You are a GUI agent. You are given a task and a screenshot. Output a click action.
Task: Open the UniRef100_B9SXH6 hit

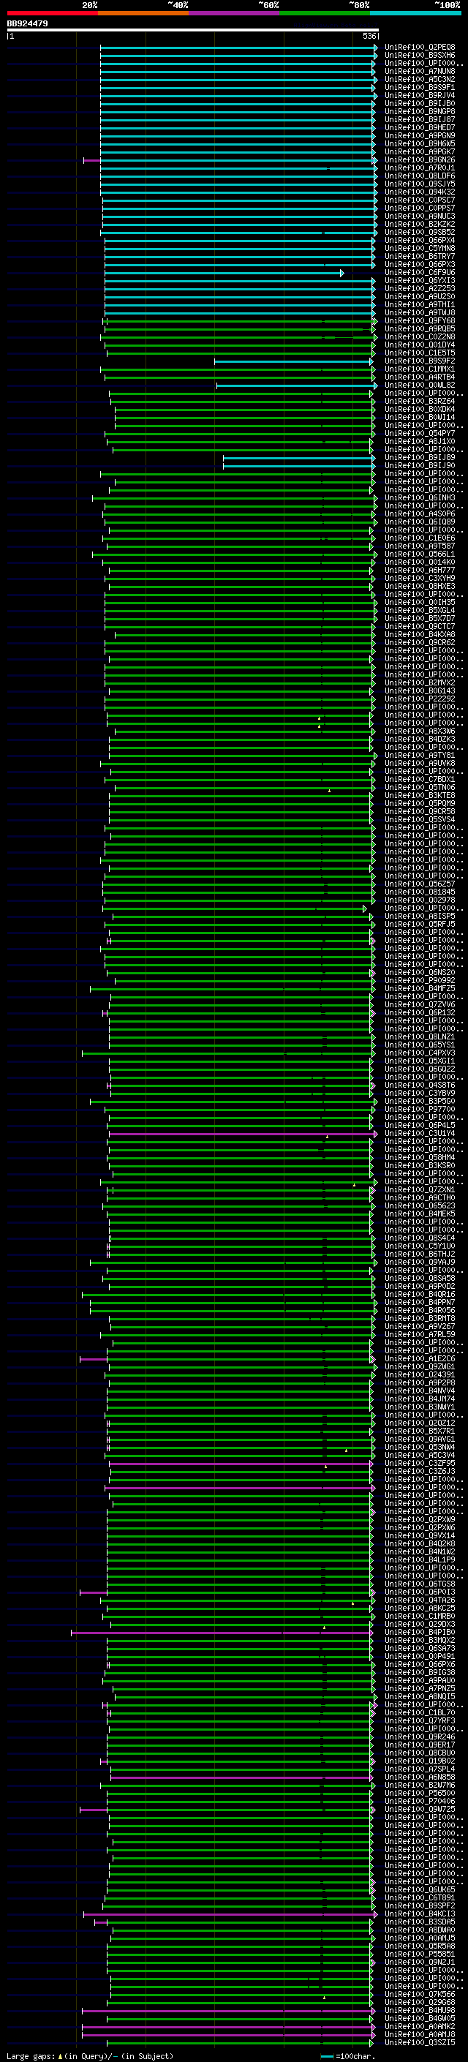[419, 56]
